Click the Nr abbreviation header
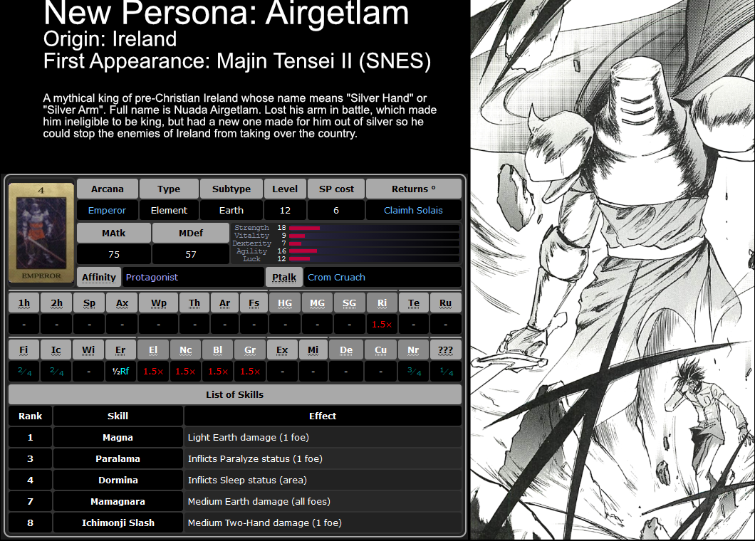Image resolution: width=755 pixels, height=541 pixels. pos(414,350)
